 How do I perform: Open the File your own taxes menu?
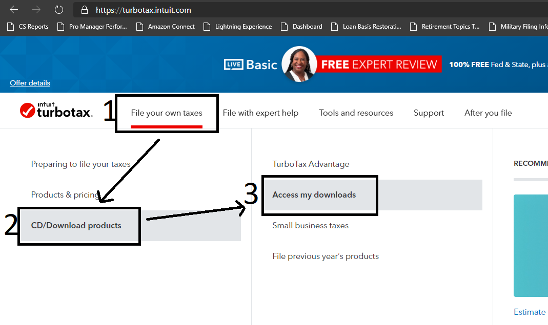[x=167, y=113]
